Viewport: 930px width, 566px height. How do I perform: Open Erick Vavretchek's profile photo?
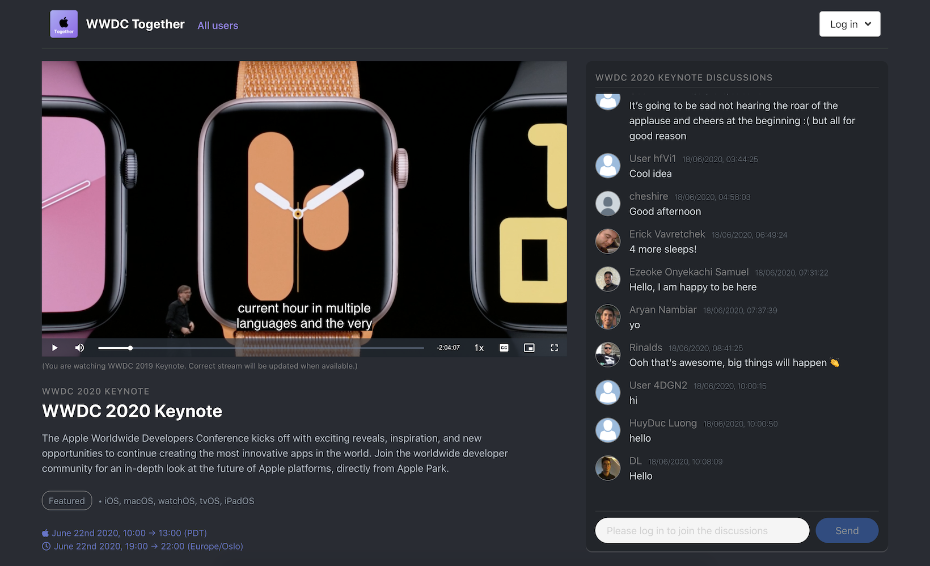pyautogui.click(x=608, y=241)
